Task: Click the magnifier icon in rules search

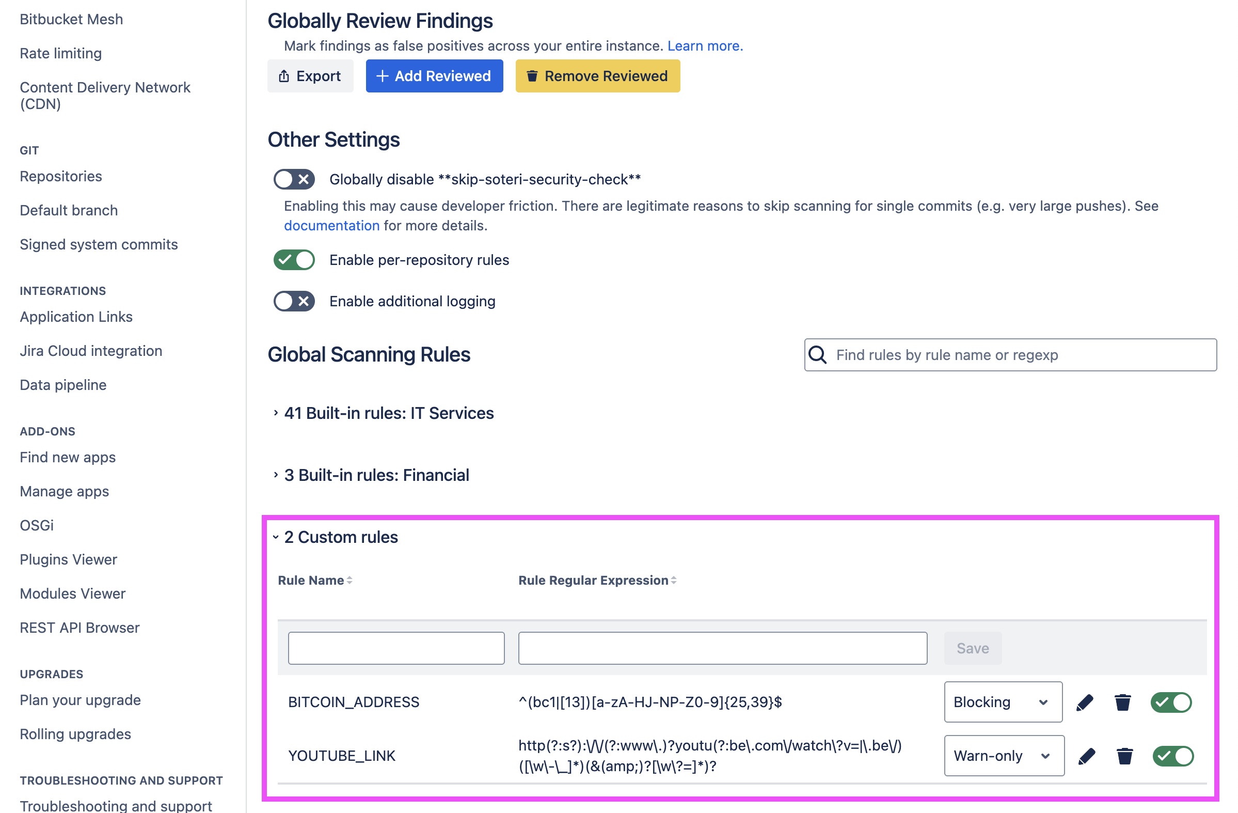Action: click(818, 355)
